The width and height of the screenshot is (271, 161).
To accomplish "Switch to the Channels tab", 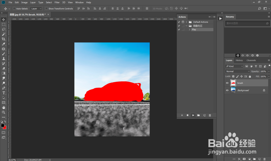I will [x=251, y=60].
